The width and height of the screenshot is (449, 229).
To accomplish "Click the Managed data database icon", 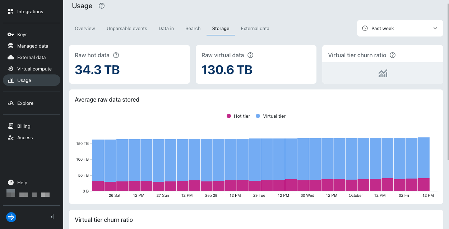I will pos(11,46).
